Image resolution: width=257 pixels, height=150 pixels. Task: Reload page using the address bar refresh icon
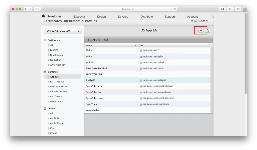175,9
